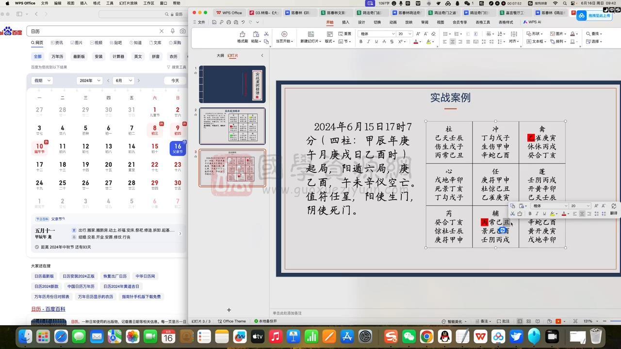Select slide 1 thumbnail
Screen dimensions: 621x349
pyautogui.click(x=232, y=84)
